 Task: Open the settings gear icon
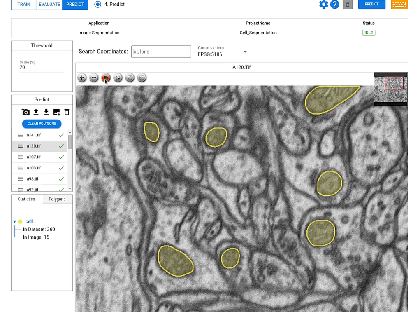pos(324,5)
